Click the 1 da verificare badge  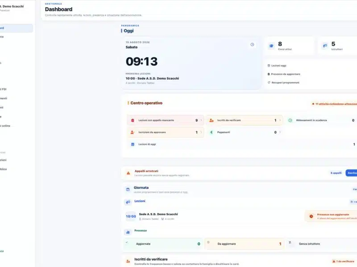click(343, 261)
